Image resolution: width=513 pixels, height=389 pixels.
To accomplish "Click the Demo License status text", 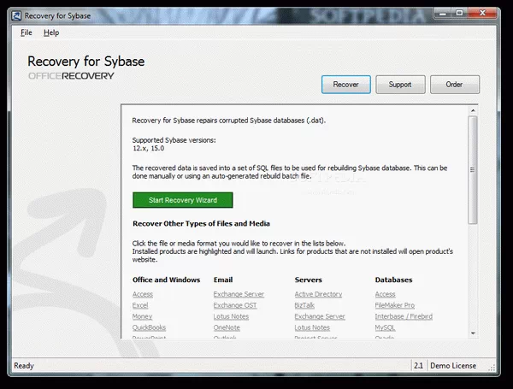I will click(453, 365).
